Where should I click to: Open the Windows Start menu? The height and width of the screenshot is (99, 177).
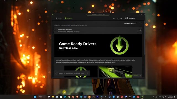coord(35,97)
